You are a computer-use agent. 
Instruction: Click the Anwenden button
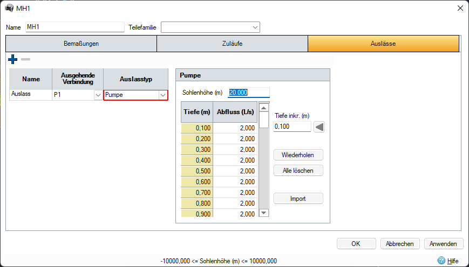coord(443,244)
